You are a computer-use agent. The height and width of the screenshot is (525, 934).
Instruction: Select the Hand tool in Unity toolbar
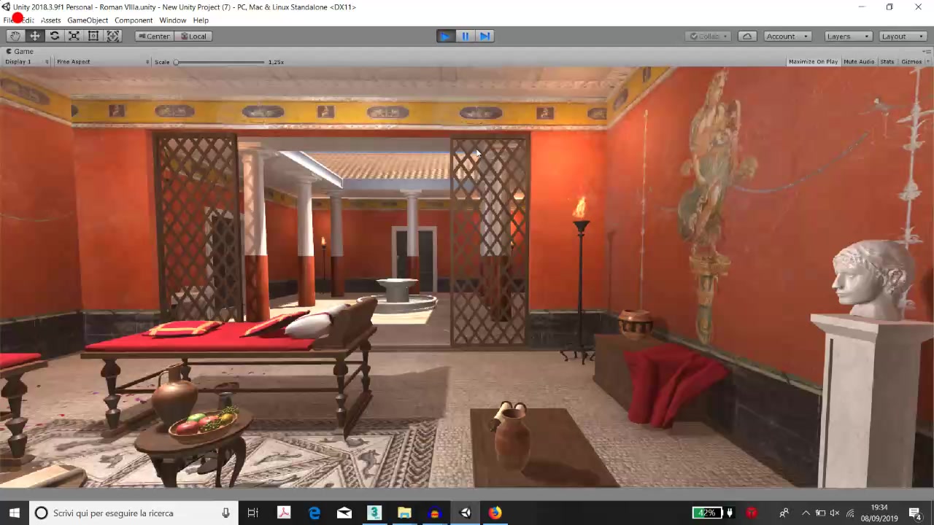[x=15, y=36]
